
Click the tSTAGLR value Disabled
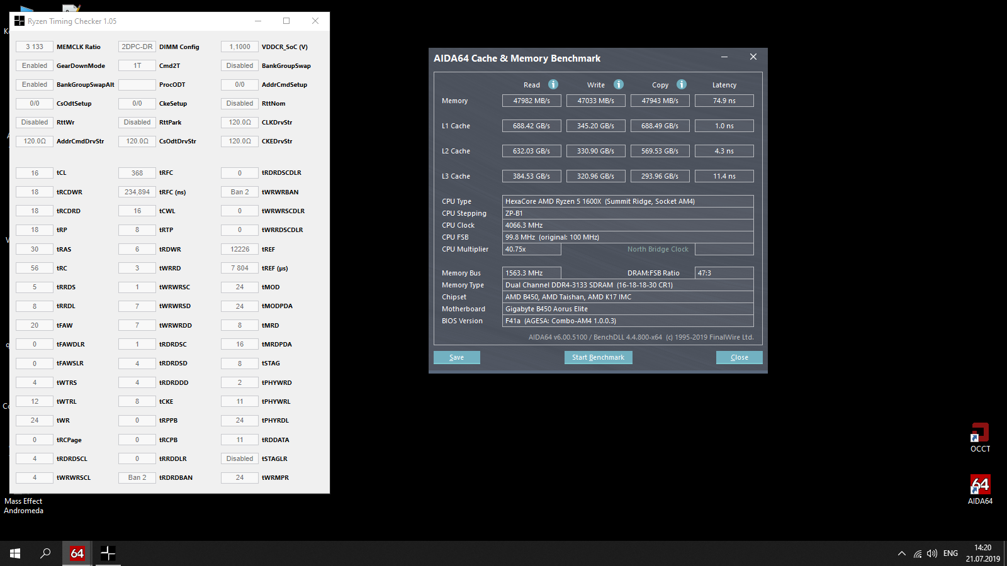pyautogui.click(x=240, y=458)
